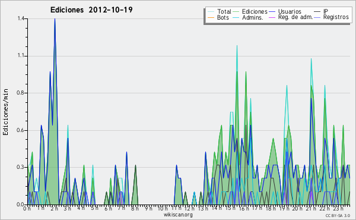Screen dimensions: 356x220
Task: Click the 1.4 value on the y-axis
Action: coord(21,18)
